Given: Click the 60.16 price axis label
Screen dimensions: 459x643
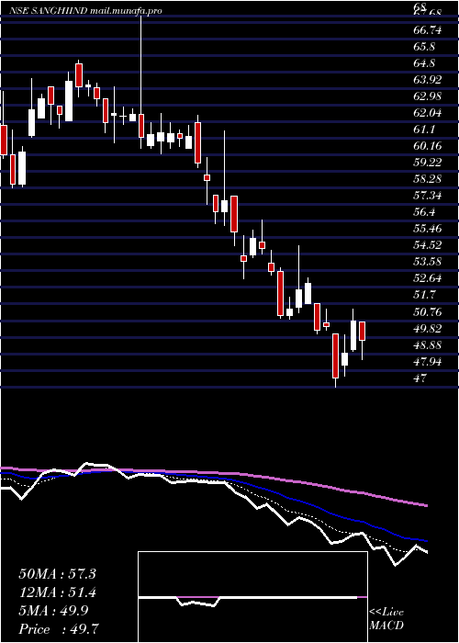Looking at the screenshot, I should coord(427,146).
